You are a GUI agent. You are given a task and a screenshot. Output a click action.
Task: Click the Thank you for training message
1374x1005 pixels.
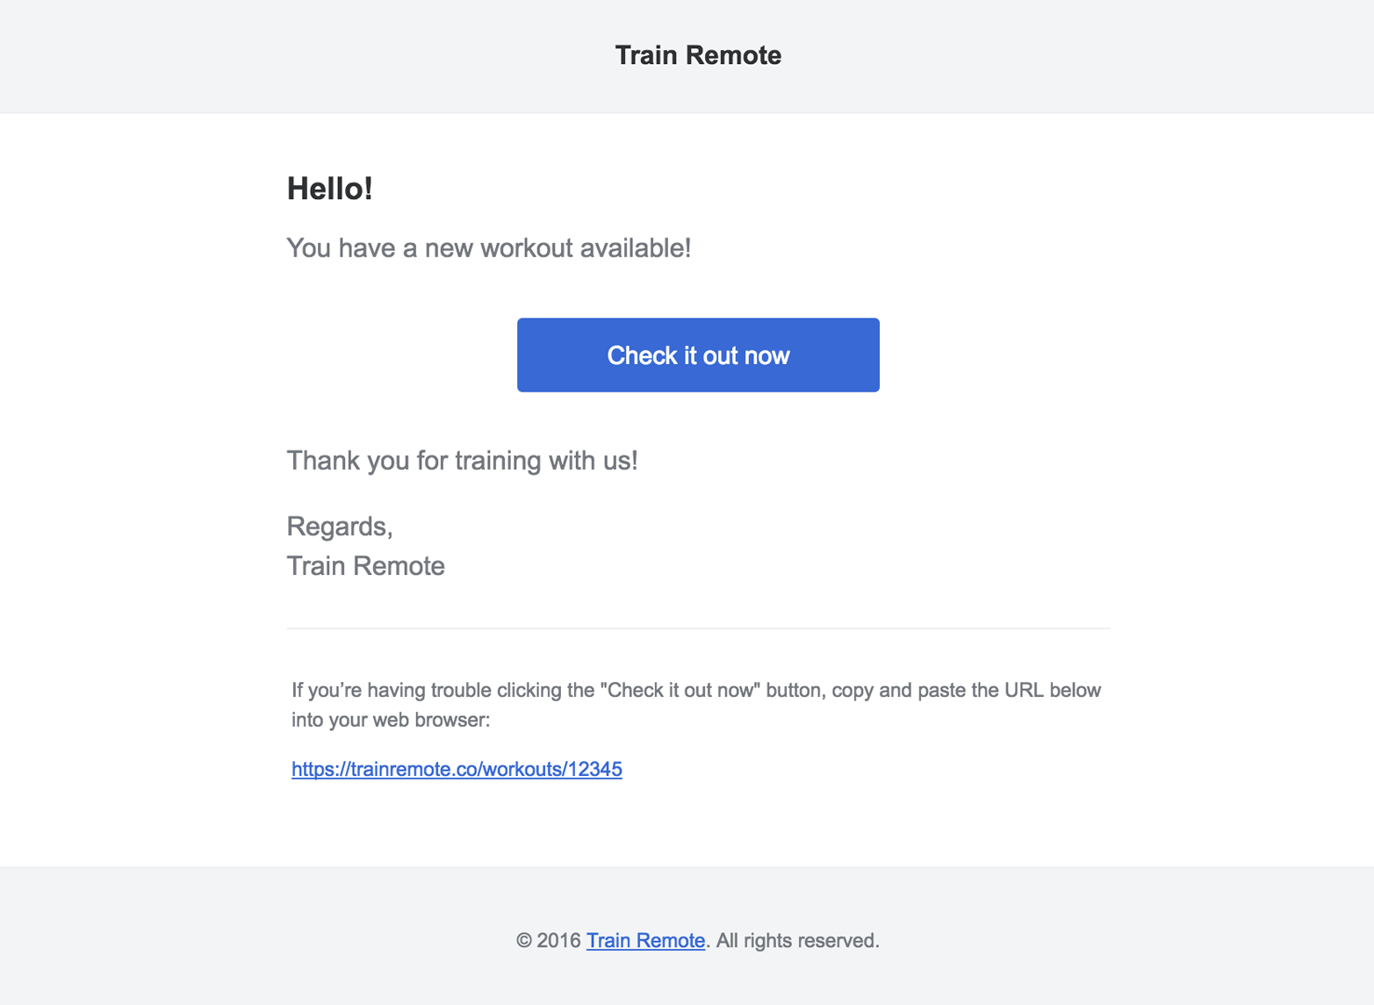pyautogui.click(x=462, y=460)
